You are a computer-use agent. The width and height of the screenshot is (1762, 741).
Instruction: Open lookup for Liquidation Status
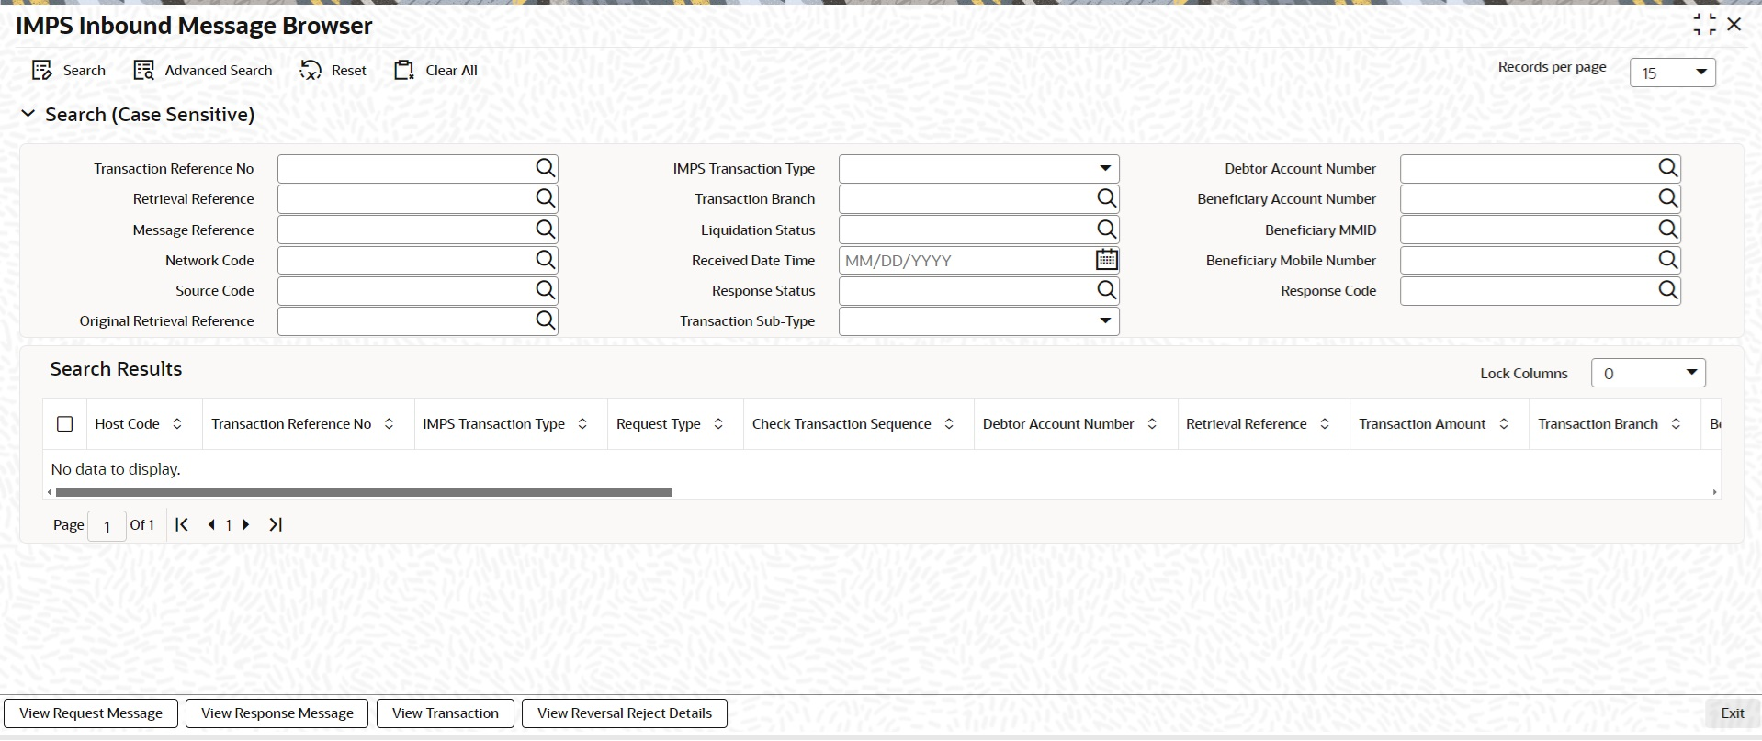[1107, 230]
